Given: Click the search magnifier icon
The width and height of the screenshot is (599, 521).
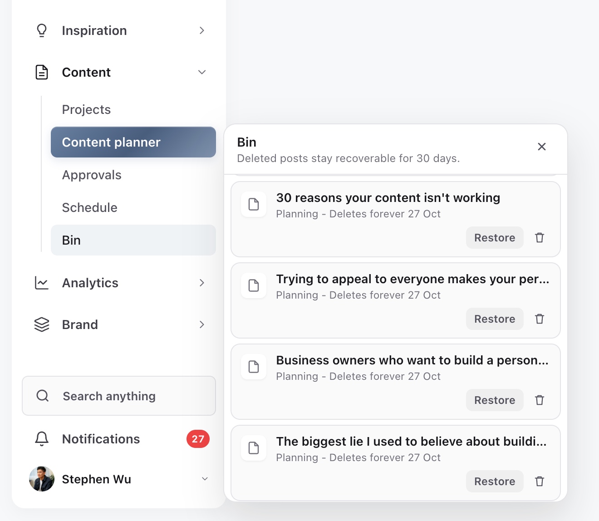Looking at the screenshot, I should click(43, 396).
